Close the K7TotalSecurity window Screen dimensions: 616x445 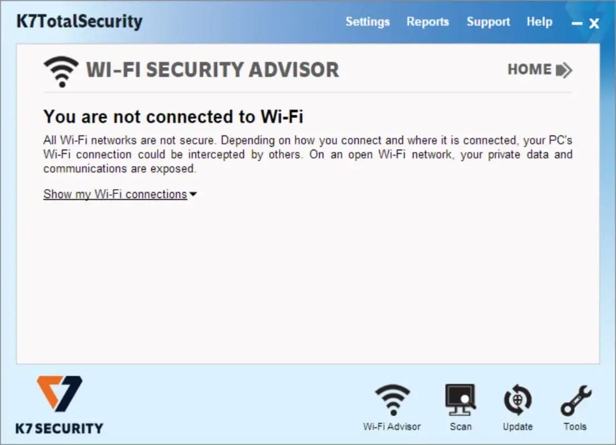(594, 23)
